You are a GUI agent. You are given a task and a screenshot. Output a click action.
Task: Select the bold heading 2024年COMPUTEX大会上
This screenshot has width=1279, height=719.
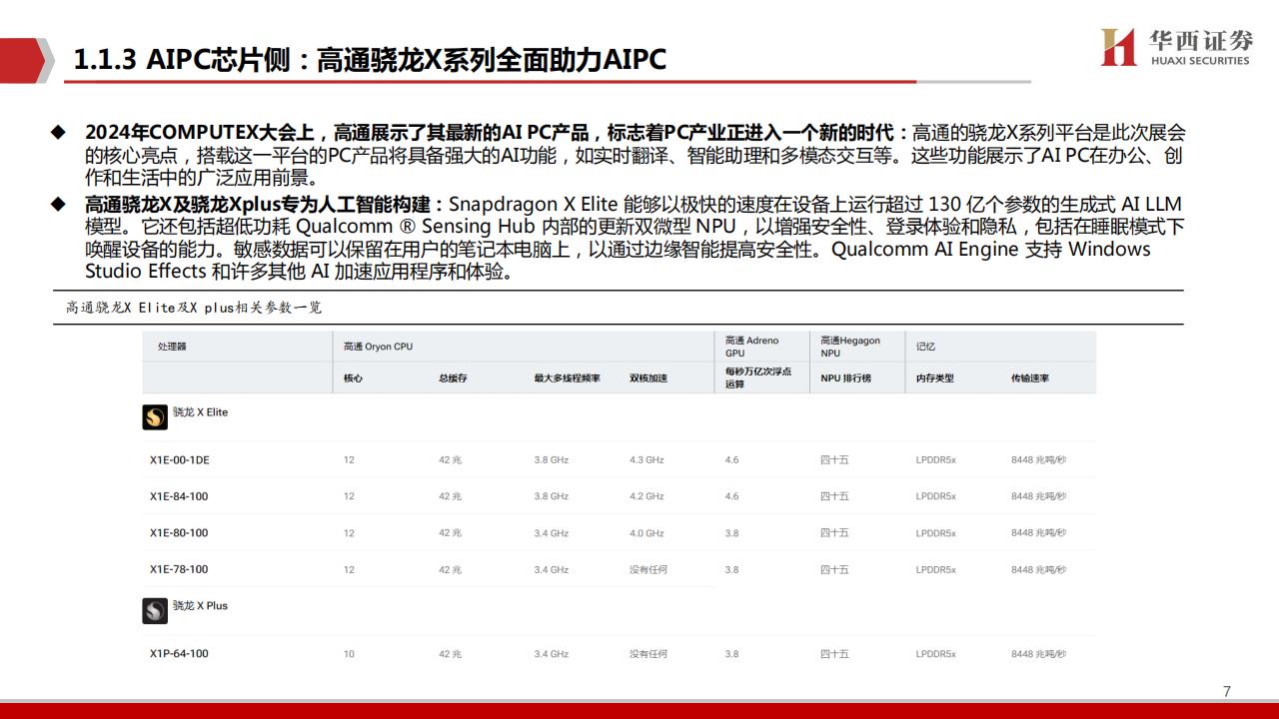201,133
